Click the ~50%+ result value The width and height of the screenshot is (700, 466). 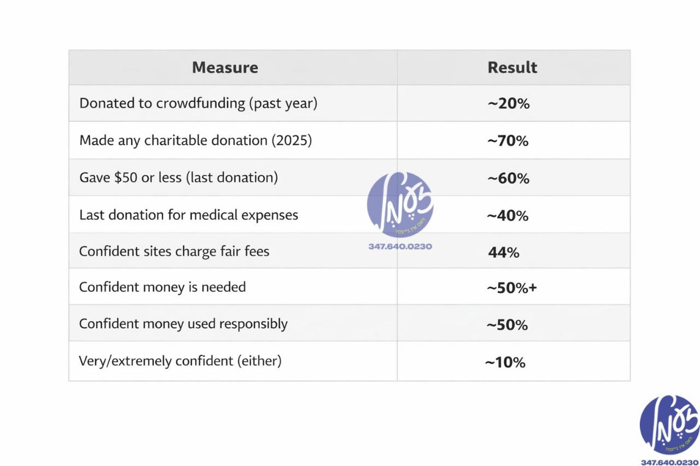pyautogui.click(x=512, y=288)
